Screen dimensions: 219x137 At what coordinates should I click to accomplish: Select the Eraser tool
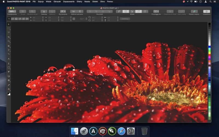coord(9,72)
